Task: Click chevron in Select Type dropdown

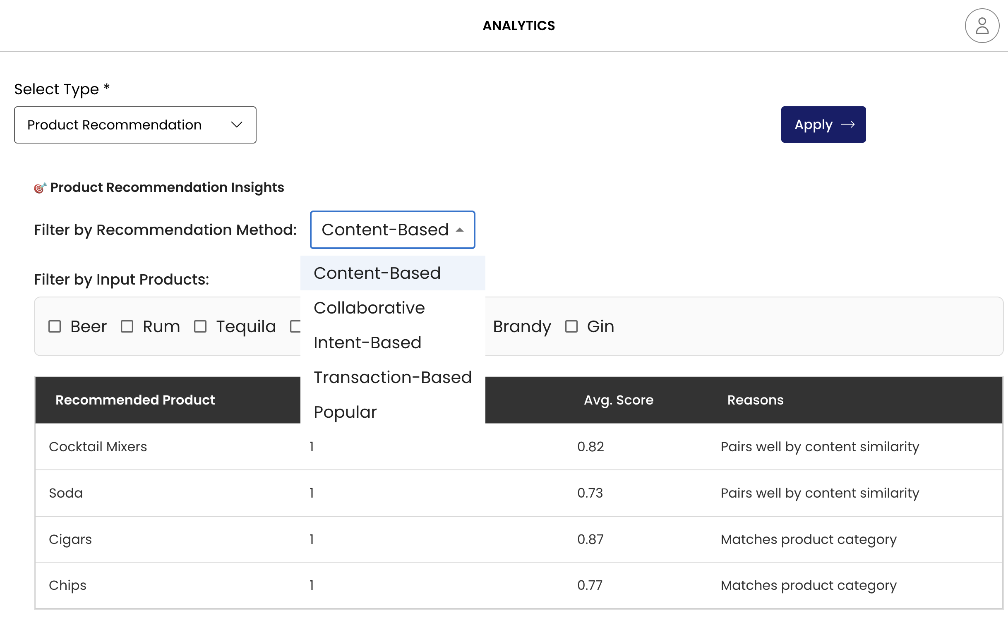Action: click(237, 125)
